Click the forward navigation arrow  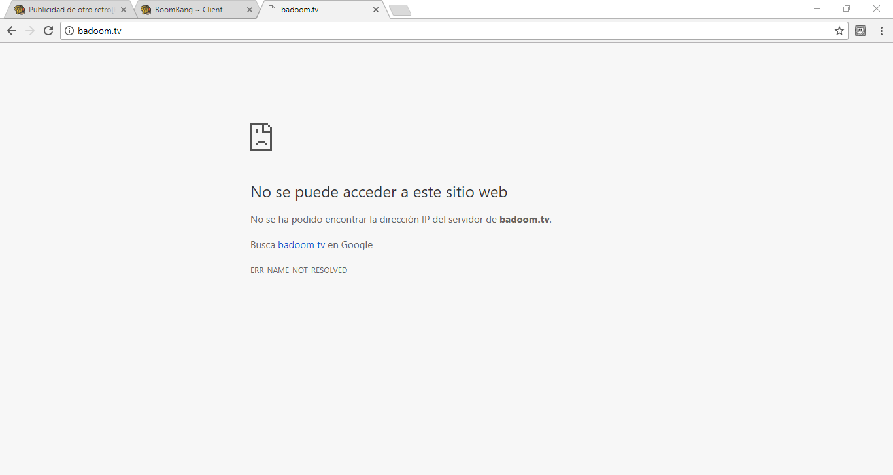click(x=30, y=31)
